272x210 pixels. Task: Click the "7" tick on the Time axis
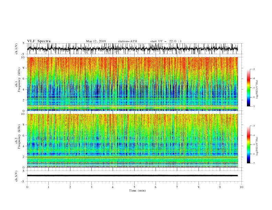(x=177, y=187)
